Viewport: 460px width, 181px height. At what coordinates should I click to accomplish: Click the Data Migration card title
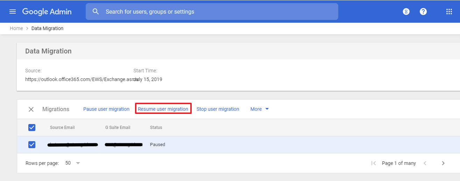[48, 51]
